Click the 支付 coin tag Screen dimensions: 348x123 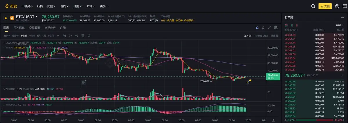click(163, 20)
